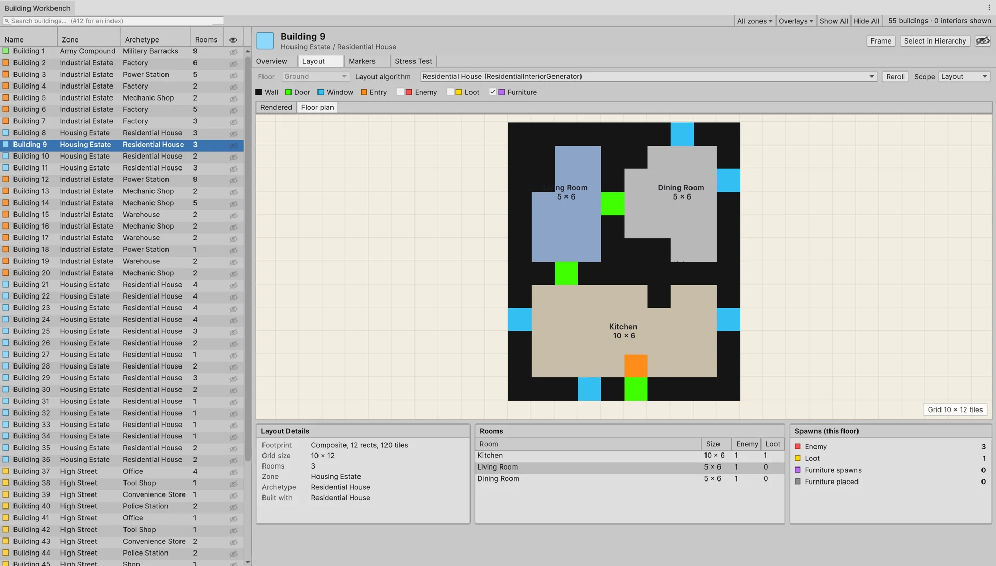Uncheck the Furniture overlay checkbox
This screenshot has width=996, height=566.
[x=493, y=92]
